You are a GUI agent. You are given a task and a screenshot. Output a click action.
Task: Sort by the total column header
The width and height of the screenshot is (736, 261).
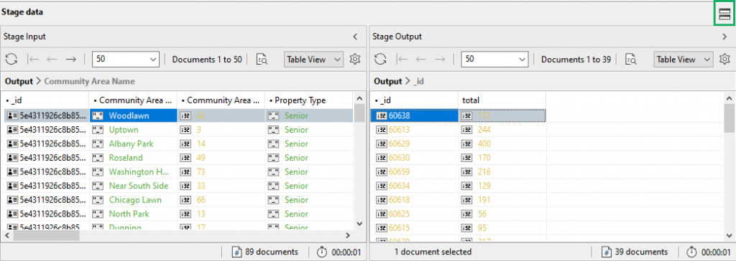coord(502,100)
